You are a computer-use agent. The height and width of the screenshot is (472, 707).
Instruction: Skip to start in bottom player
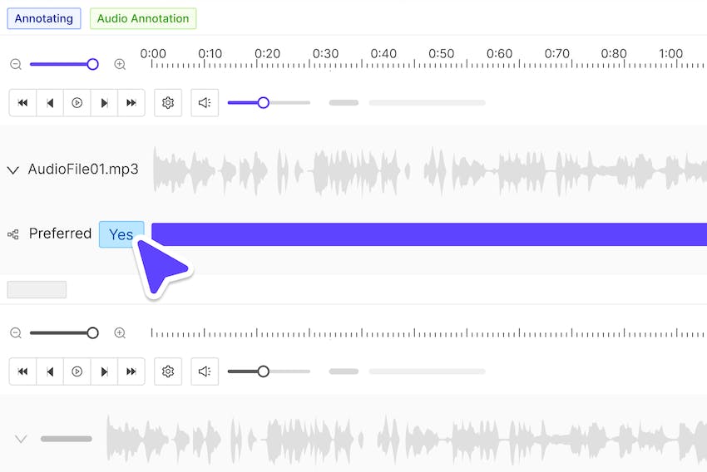(22, 371)
